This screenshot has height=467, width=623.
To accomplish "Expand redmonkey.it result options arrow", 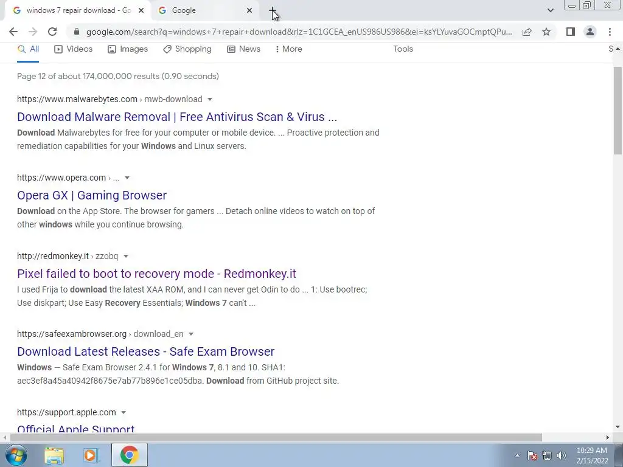I will (x=126, y=257).
